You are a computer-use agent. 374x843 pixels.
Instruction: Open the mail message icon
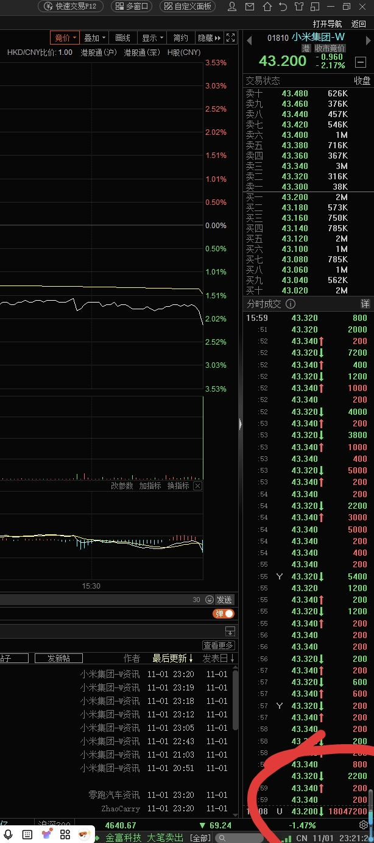[250, 7]
